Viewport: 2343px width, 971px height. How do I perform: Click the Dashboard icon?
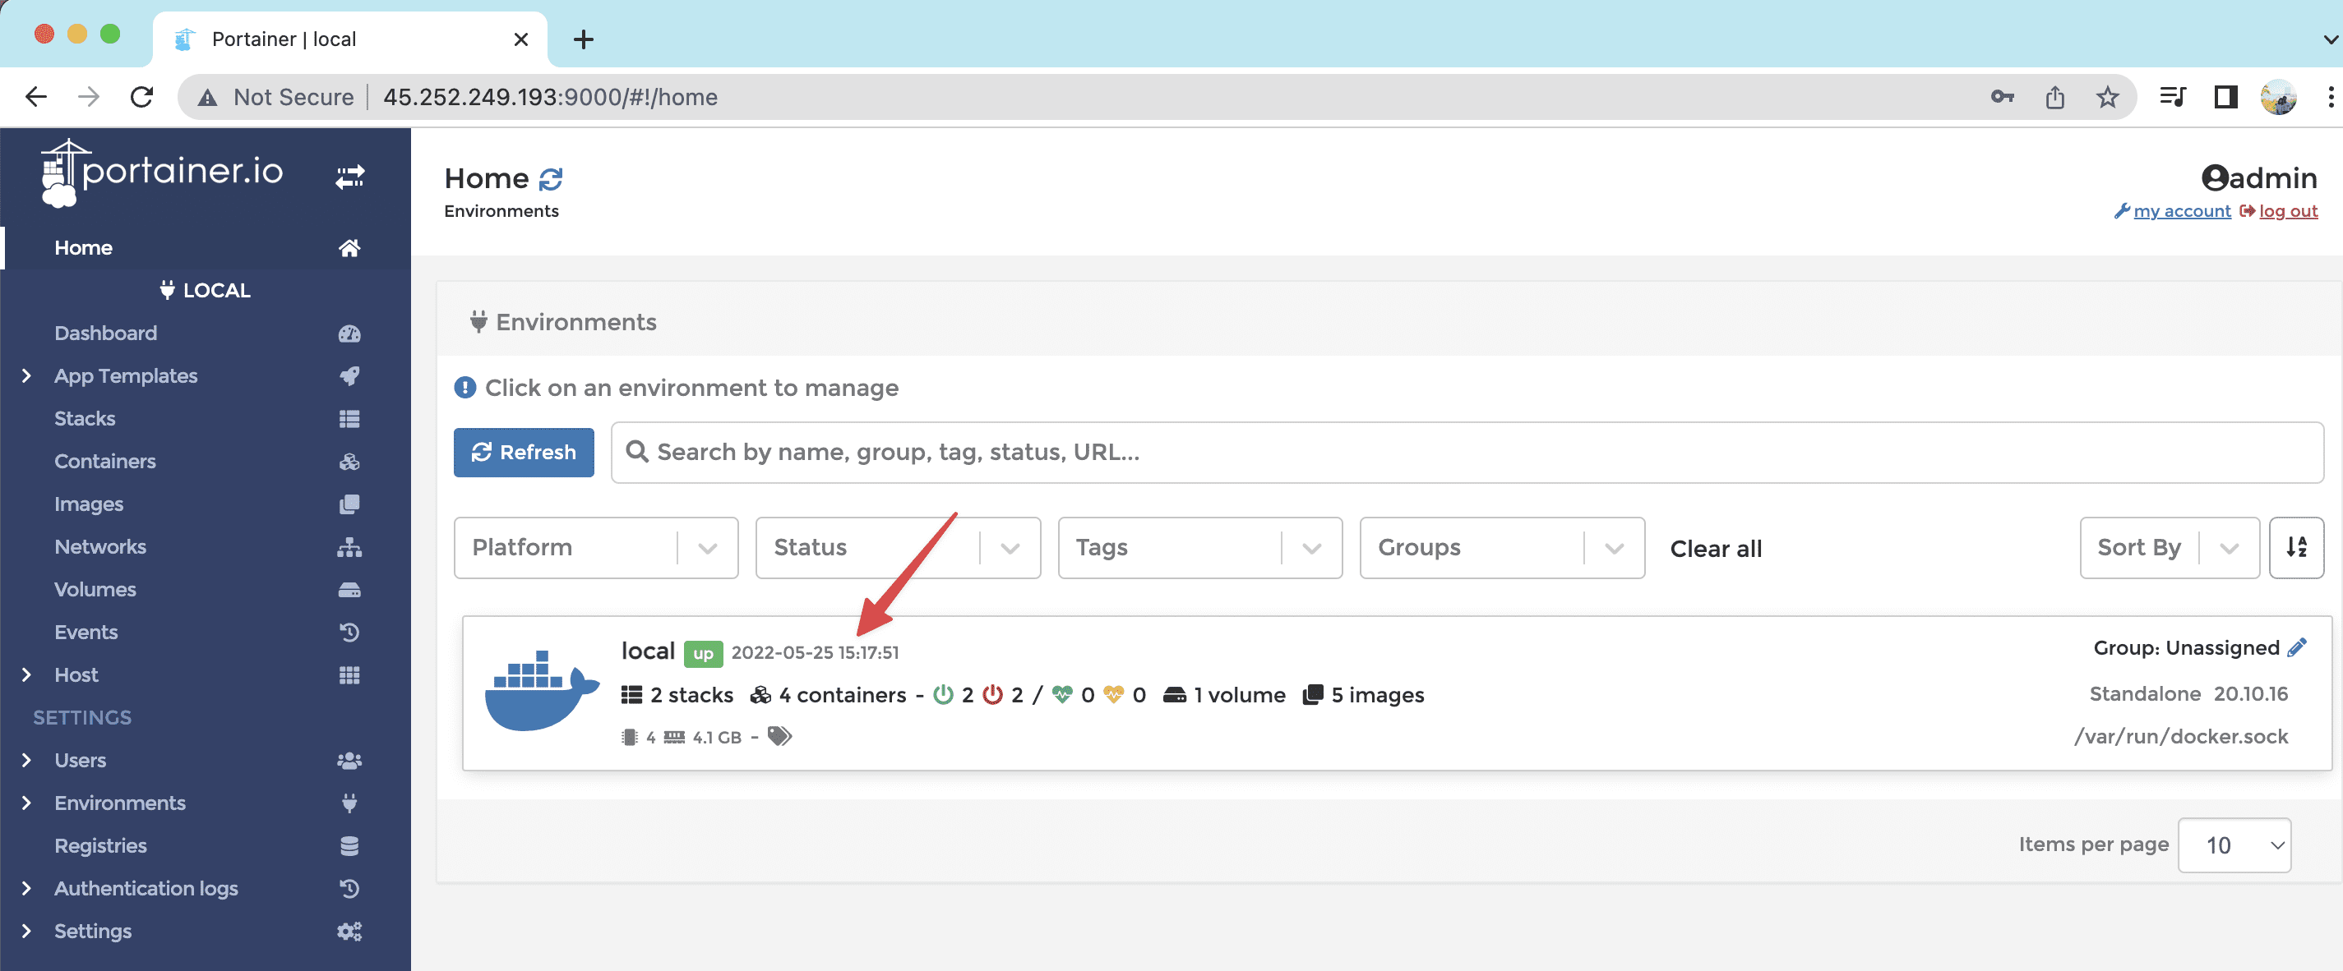tap(349, 334)
